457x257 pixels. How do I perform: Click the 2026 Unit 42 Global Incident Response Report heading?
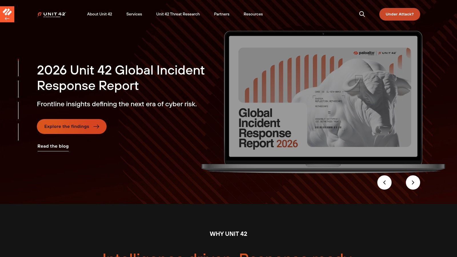(x=121, y=78)
